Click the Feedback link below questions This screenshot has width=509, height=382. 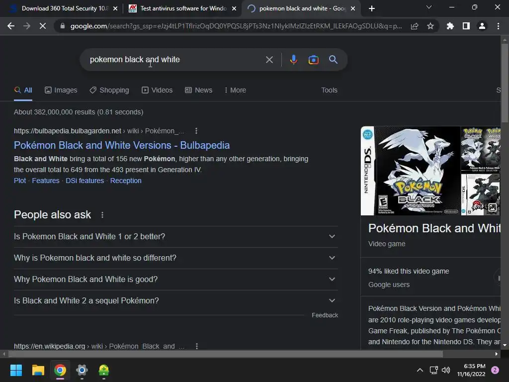coord(325,315)
